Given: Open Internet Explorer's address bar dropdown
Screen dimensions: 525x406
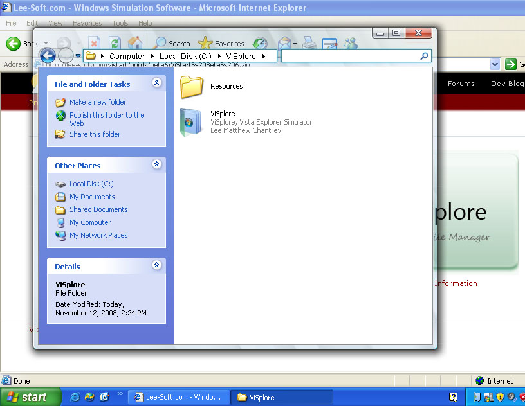Looking at the screenshot, I should [495, 64].
